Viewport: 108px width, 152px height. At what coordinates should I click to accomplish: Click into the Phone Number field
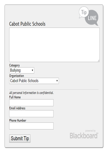click(31, 126)
